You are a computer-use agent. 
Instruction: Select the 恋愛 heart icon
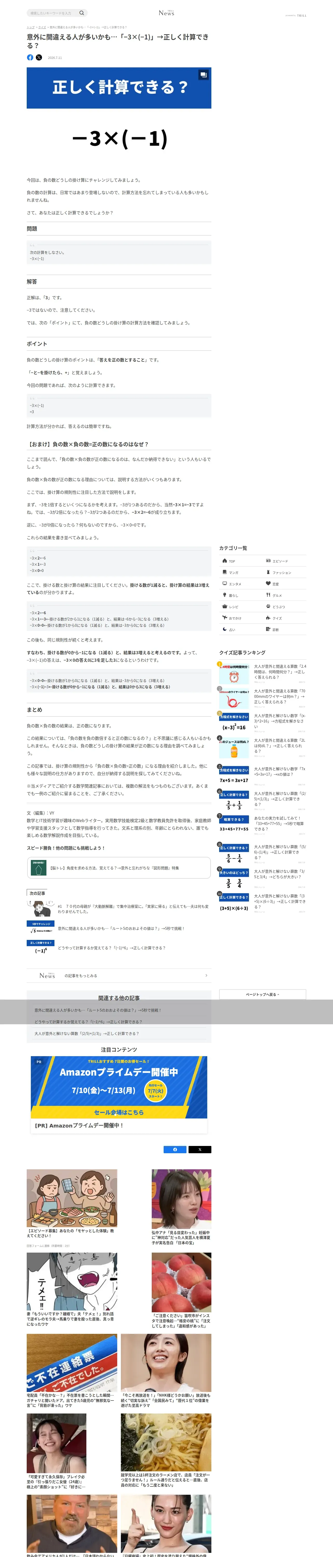[268, 583]
